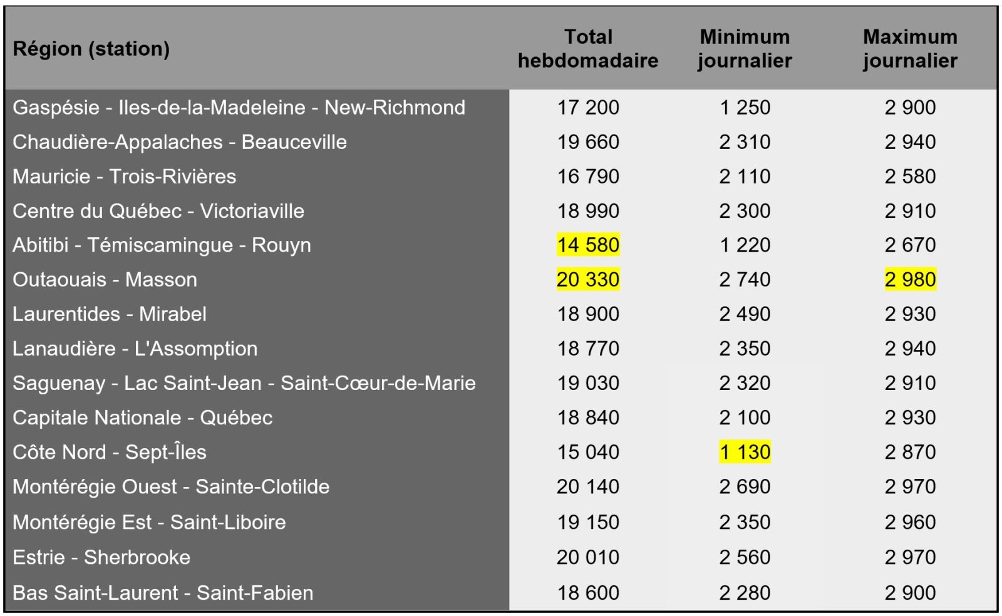This screenshot has width=1002, height=616.
Task: Click the Centre du Québec - Victoriaville label
Action: pyautogui.click(x=158, y=211)
